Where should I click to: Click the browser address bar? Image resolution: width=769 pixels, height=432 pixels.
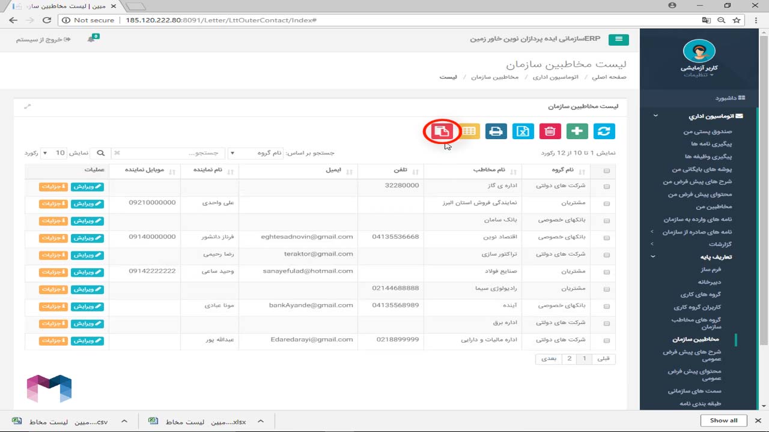[384, 20]
